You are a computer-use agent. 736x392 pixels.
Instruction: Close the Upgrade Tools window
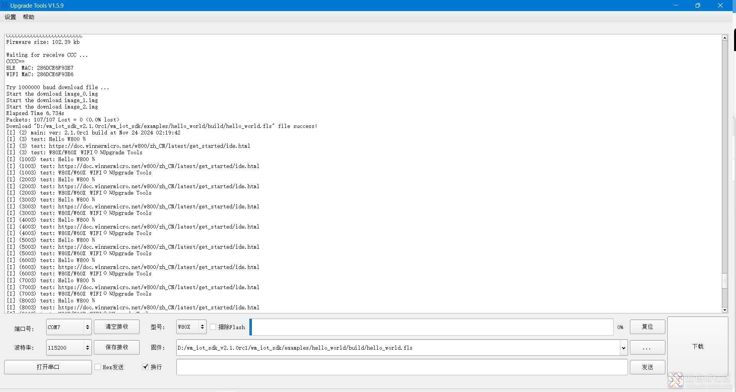tap(720, 5)
